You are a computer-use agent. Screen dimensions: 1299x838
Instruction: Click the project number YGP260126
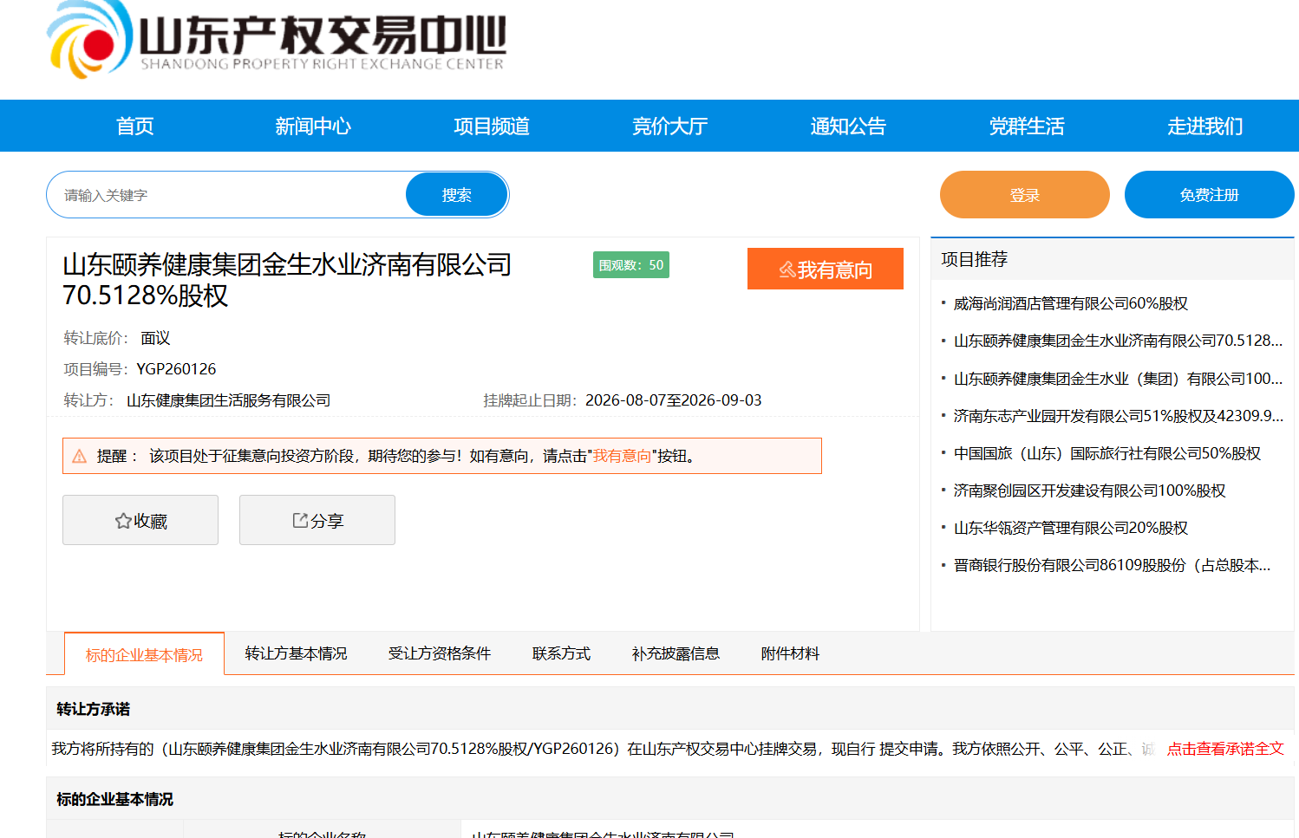[x=176, y=369]
